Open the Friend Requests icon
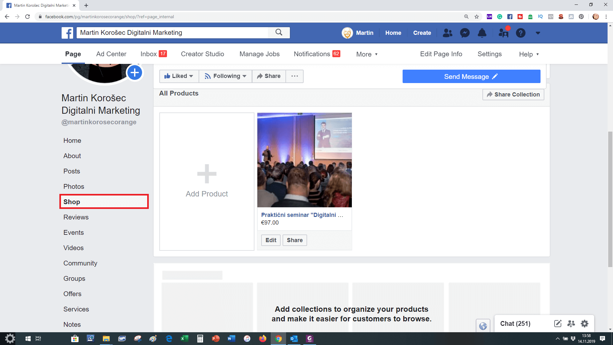This screenshot has height=345, width=613. tap(447, 33)
